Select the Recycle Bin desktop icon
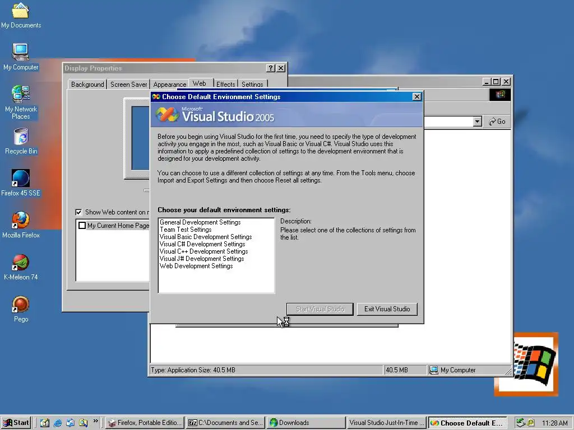Viewport: 574px width, 430px height. click(x=21, y=141)
